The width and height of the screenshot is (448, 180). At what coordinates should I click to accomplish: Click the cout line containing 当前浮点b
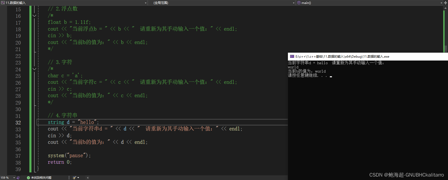(x=142, y=29)
